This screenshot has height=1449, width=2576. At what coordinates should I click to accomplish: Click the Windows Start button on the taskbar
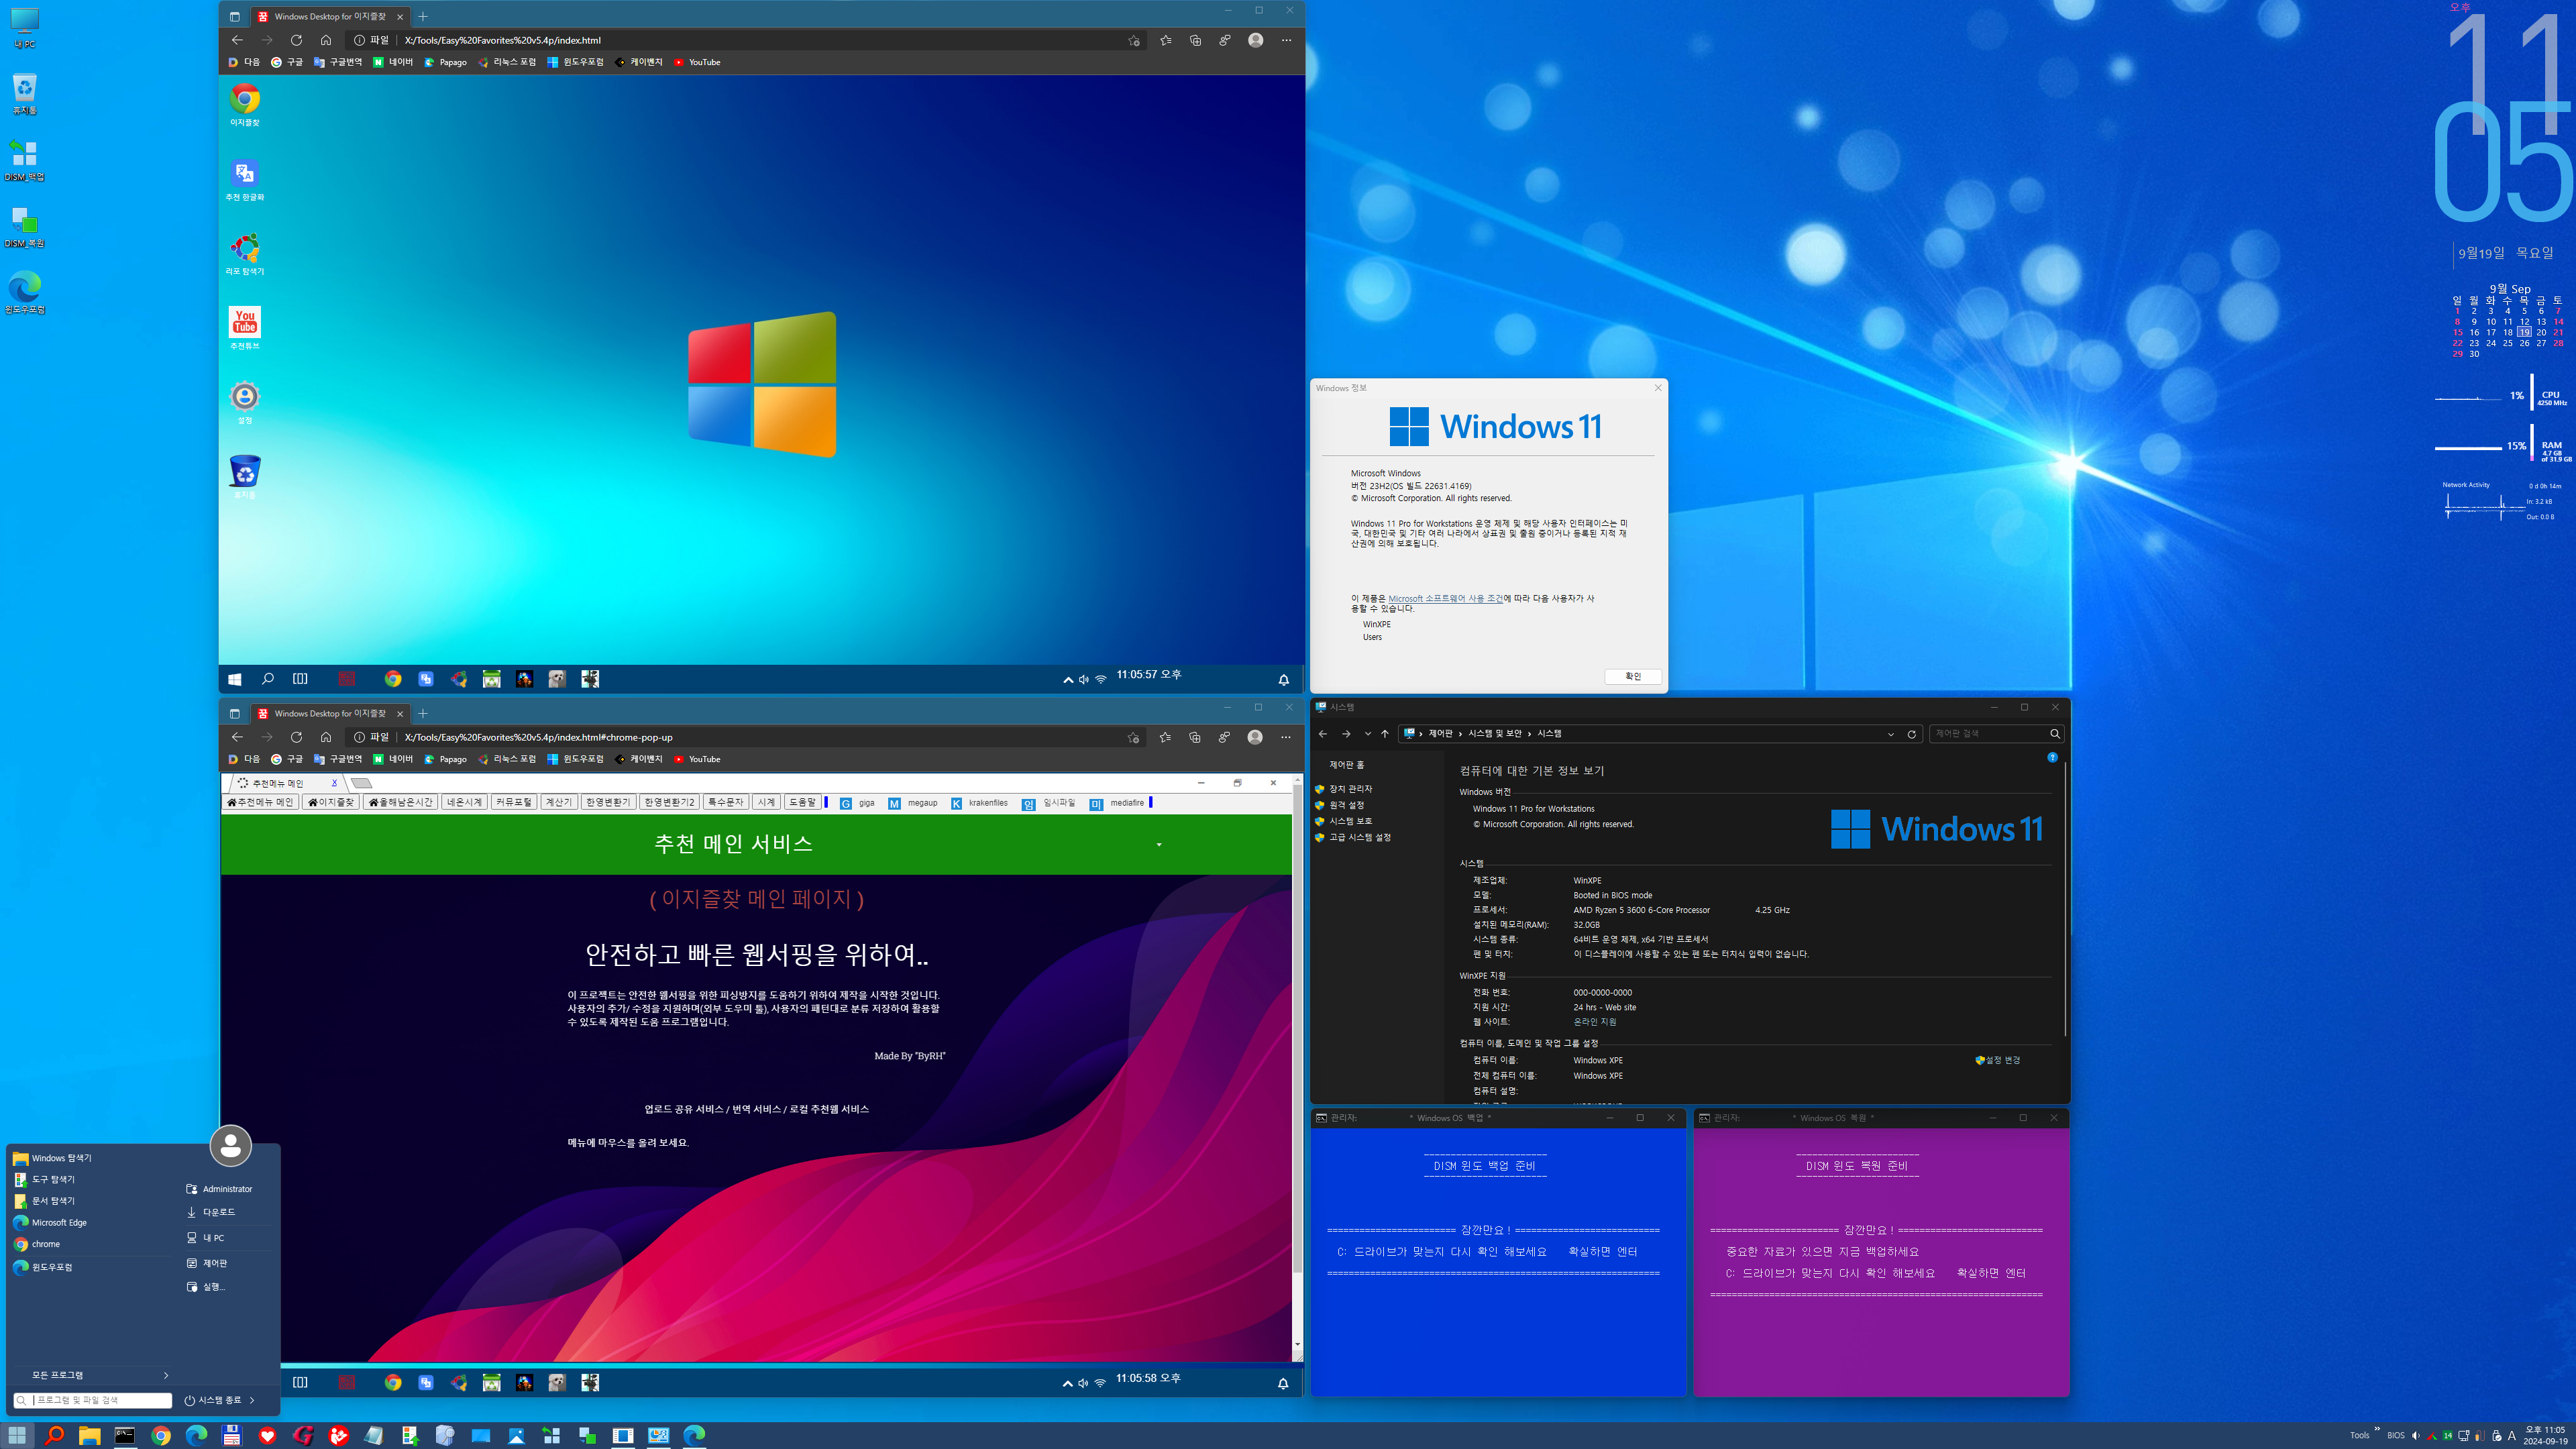point(17,1435)
